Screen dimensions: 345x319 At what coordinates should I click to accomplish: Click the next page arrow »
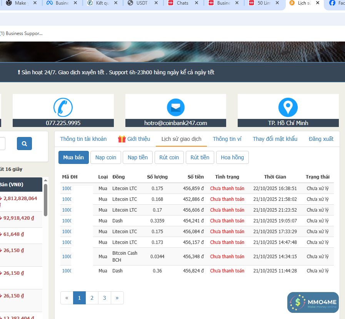(x=117, y=298)
